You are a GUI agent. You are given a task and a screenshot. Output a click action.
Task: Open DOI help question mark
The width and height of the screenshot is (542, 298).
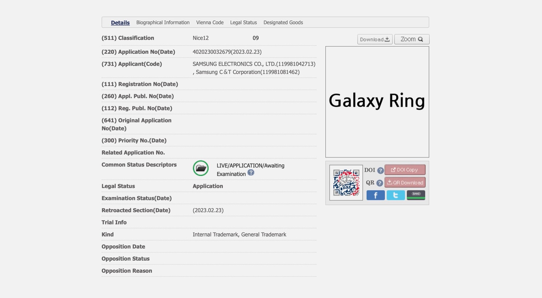(380, 171)
